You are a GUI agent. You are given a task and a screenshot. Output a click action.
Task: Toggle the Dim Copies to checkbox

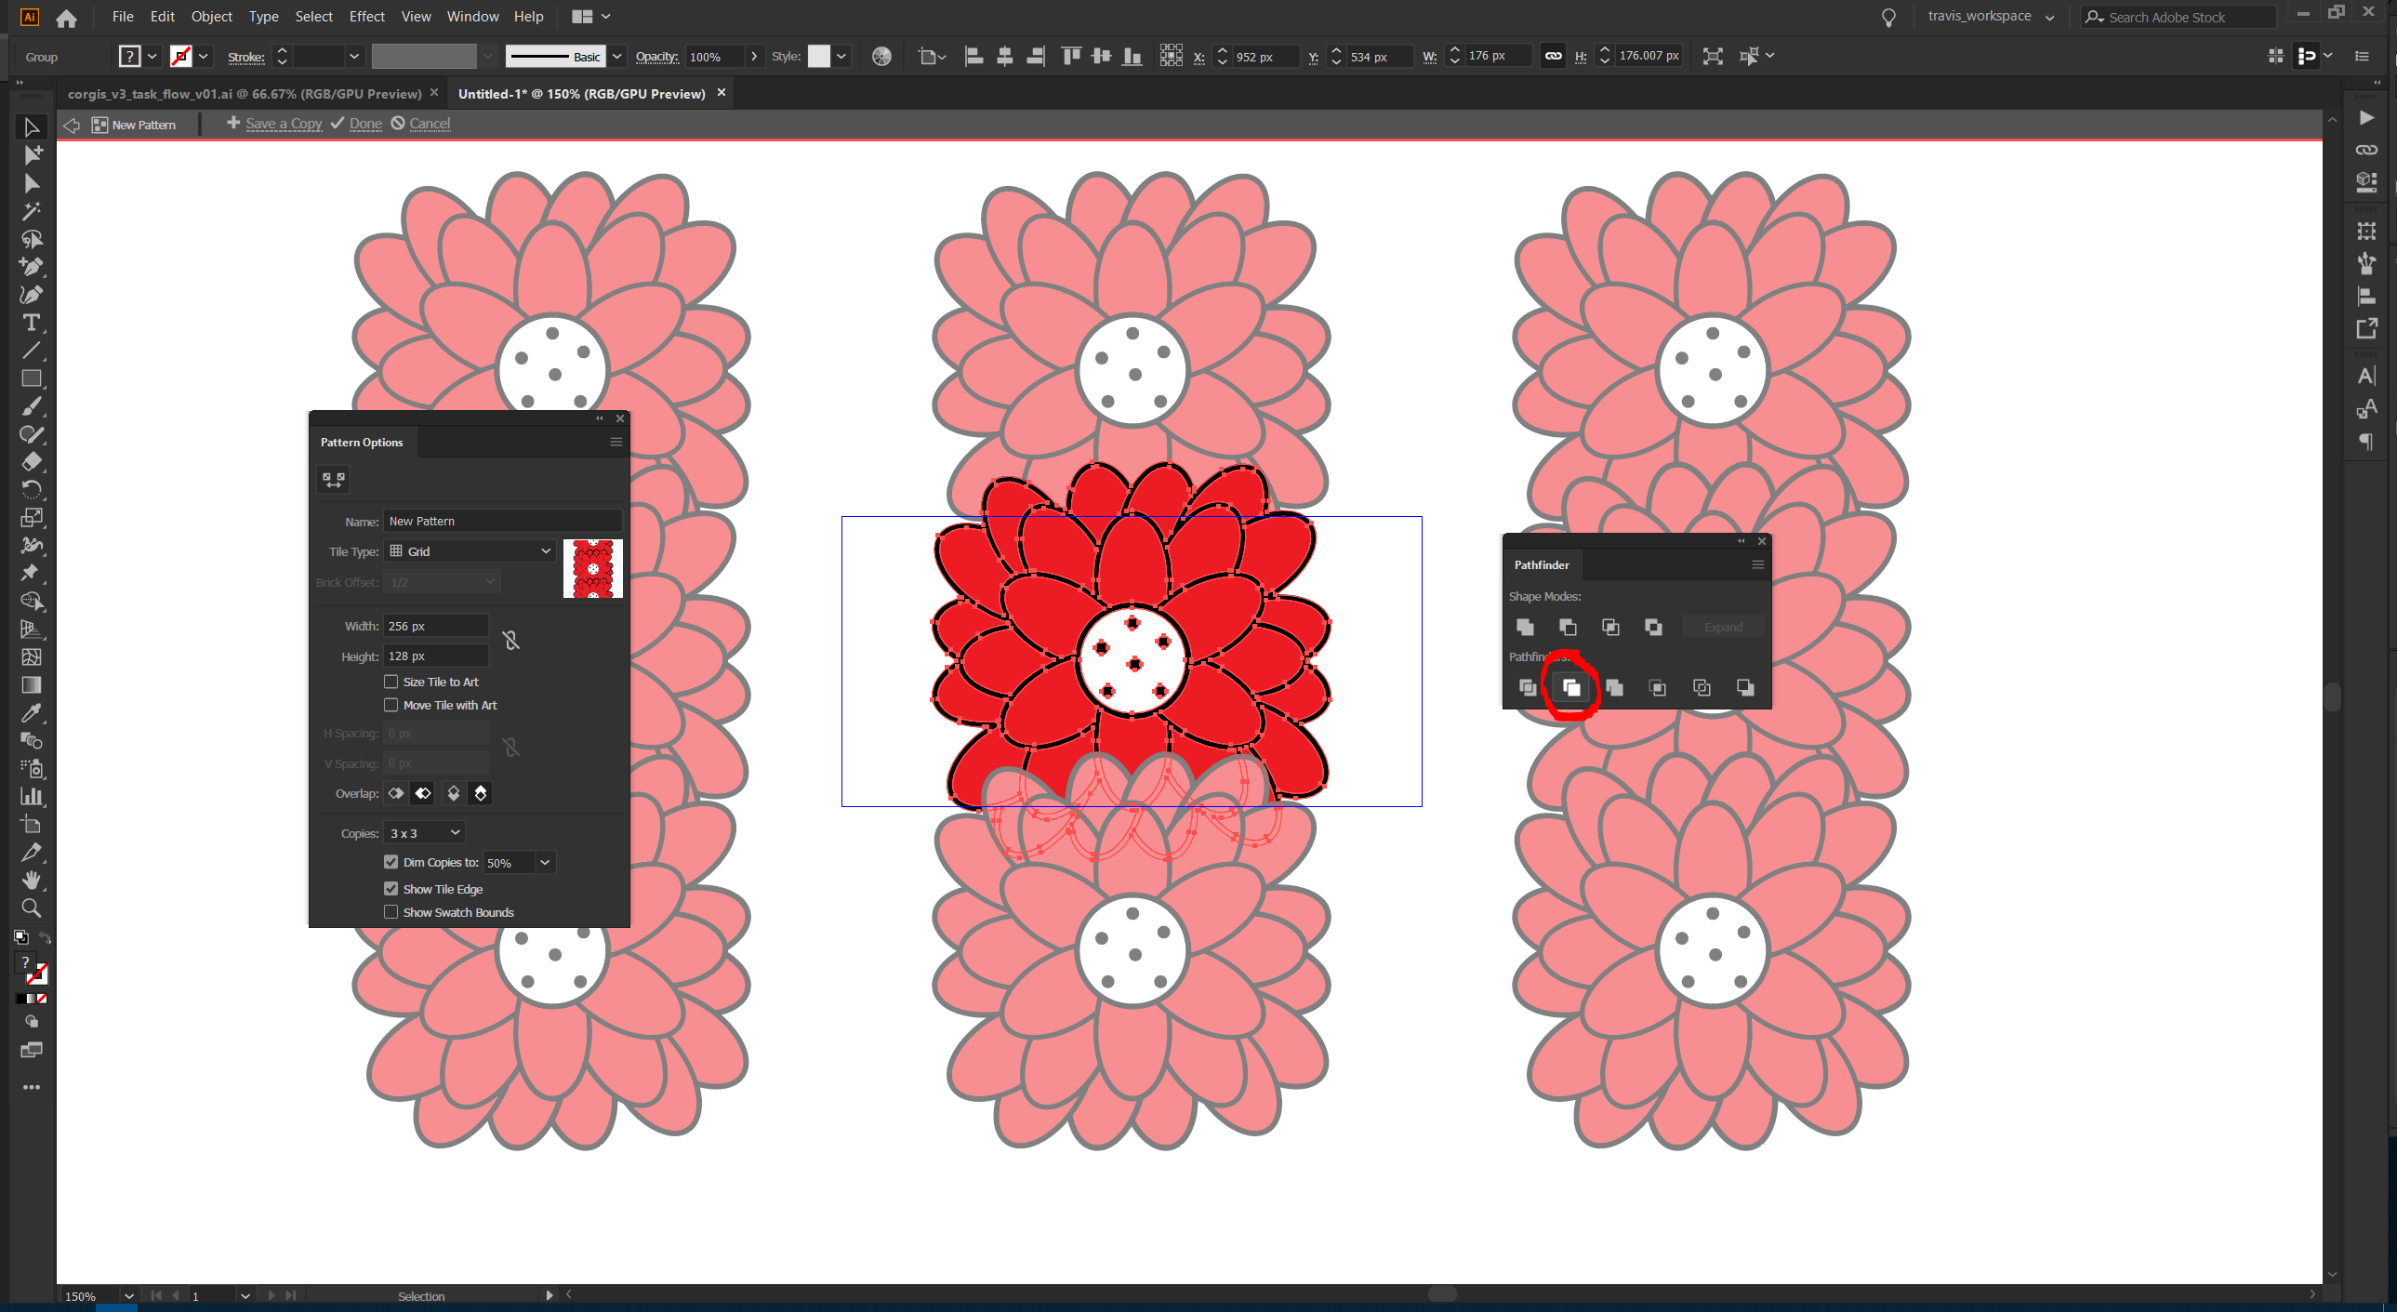point(391,861)
